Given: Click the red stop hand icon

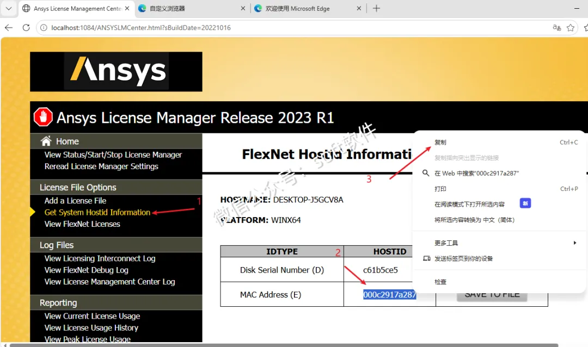Looking at the screenshot, I should 43,117.
